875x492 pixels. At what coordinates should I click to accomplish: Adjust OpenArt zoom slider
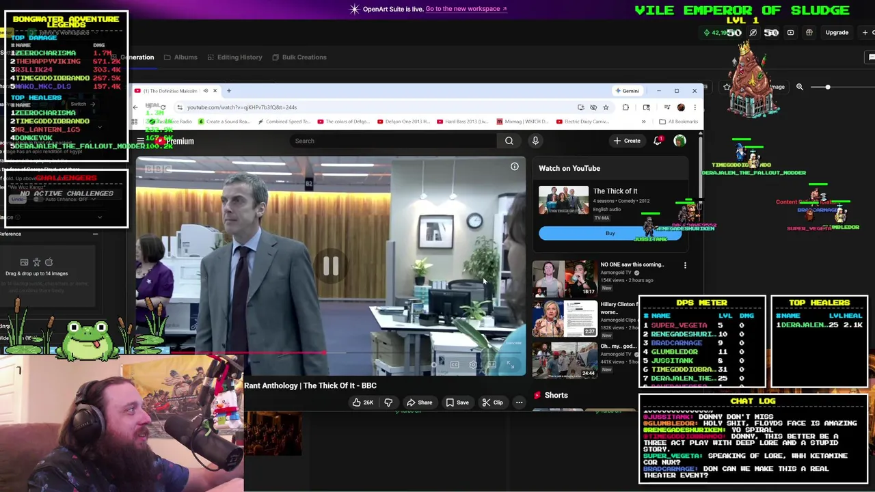coord(828,87)
